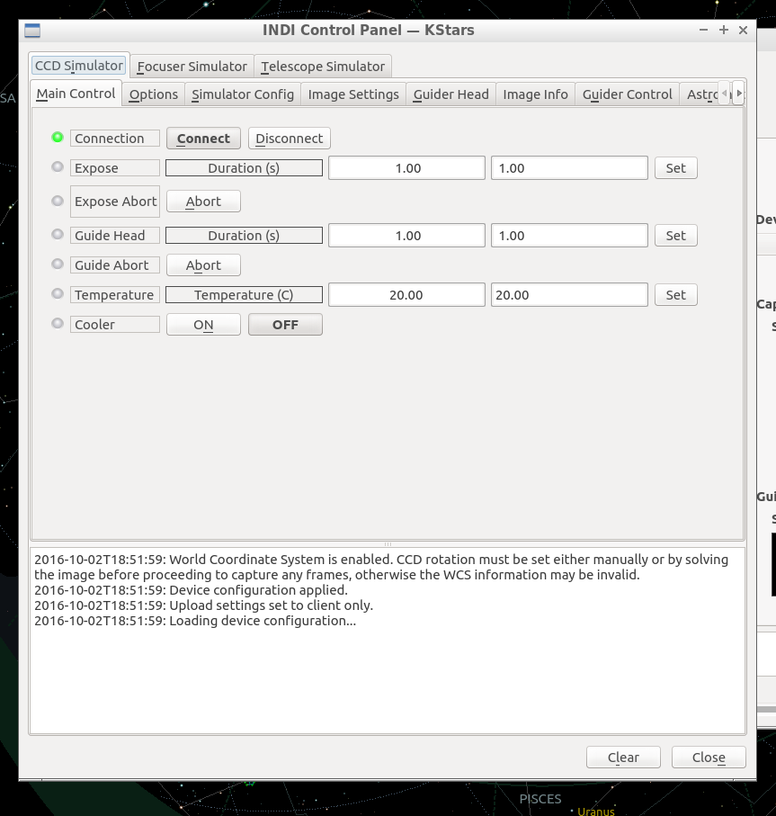Click the window menu icon in title bar
The image size is (776, 816).
point(31,30)
